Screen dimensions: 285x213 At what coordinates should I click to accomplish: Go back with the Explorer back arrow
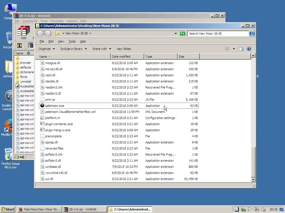click(40, 34)
